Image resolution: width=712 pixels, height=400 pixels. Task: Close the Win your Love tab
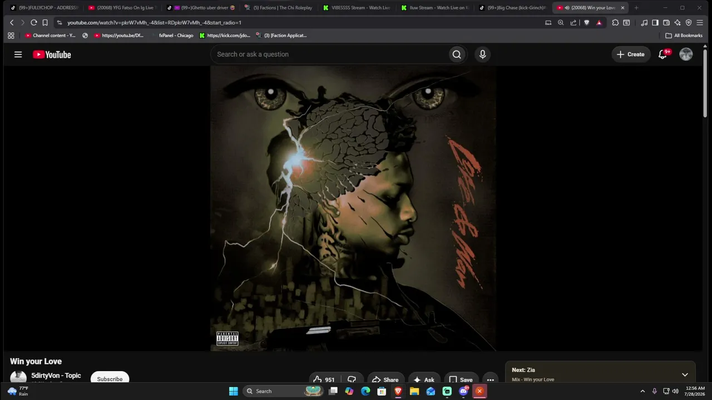coord(623,8)
